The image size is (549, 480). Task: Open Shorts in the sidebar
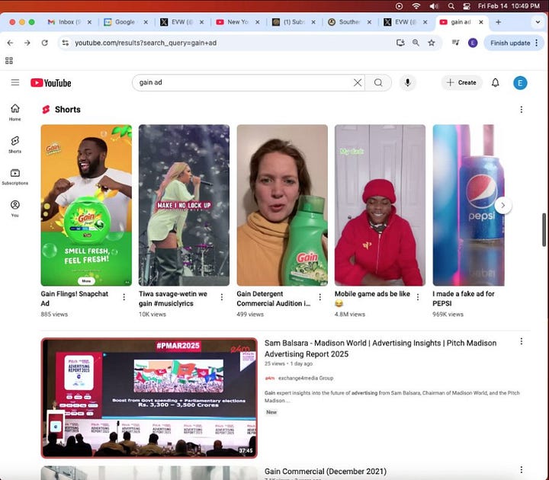pos(15,145)
